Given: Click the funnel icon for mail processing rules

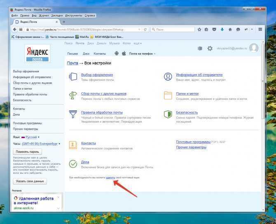Looking at the screenshot, I should [73, 114].
